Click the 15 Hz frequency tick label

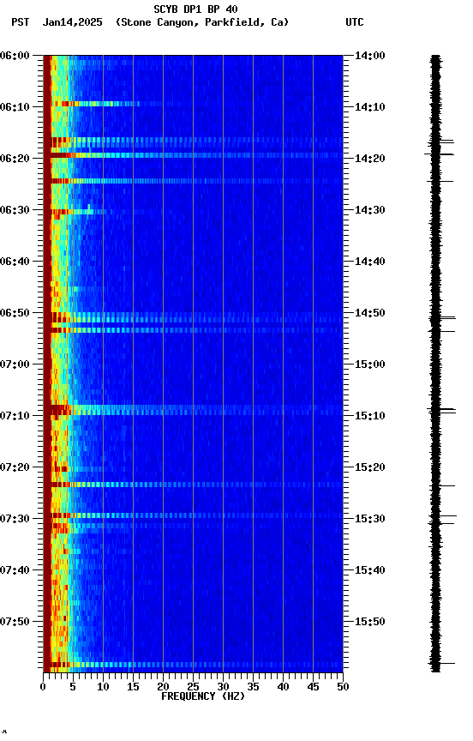(133, 687)
